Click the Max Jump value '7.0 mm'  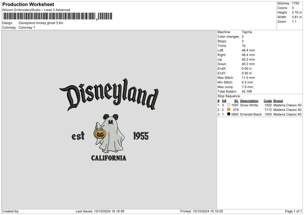pos(247,87)
